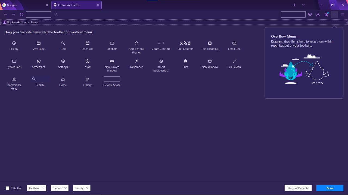Image resolution: width=348 pixels, height=195 pixels.
Task: Select the Save Page icon
Action: (39, 43)
